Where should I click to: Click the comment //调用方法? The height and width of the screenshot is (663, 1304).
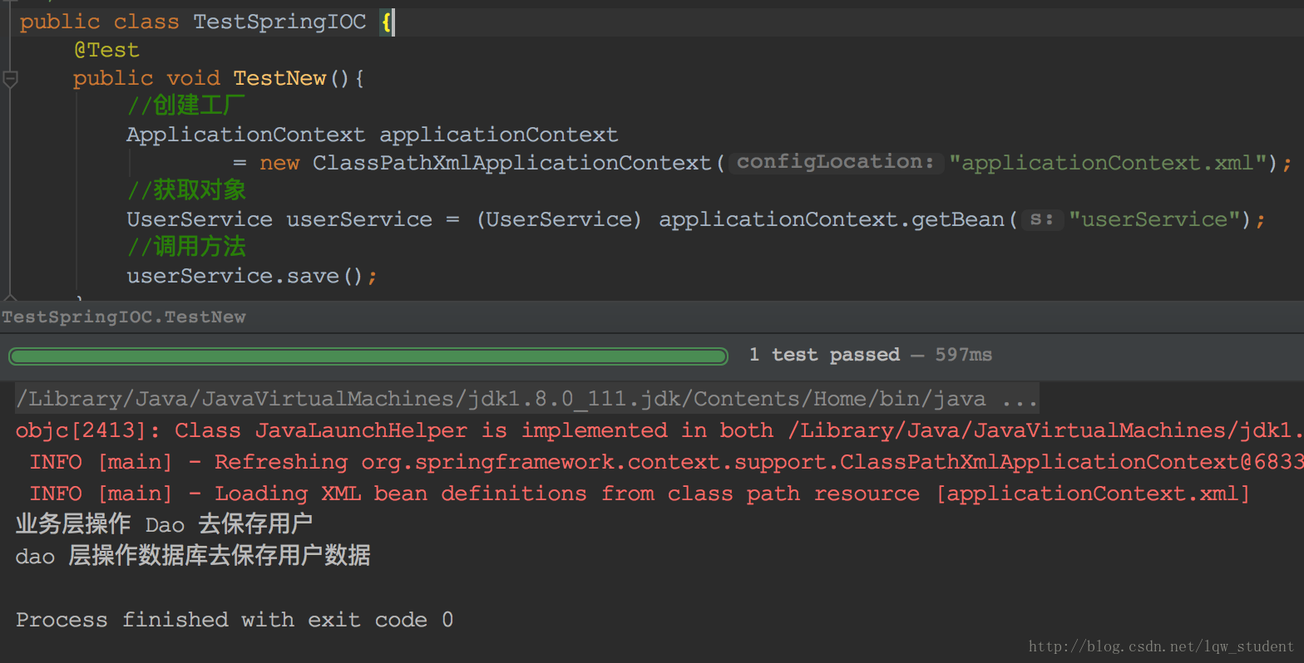(x=186, y=247)
